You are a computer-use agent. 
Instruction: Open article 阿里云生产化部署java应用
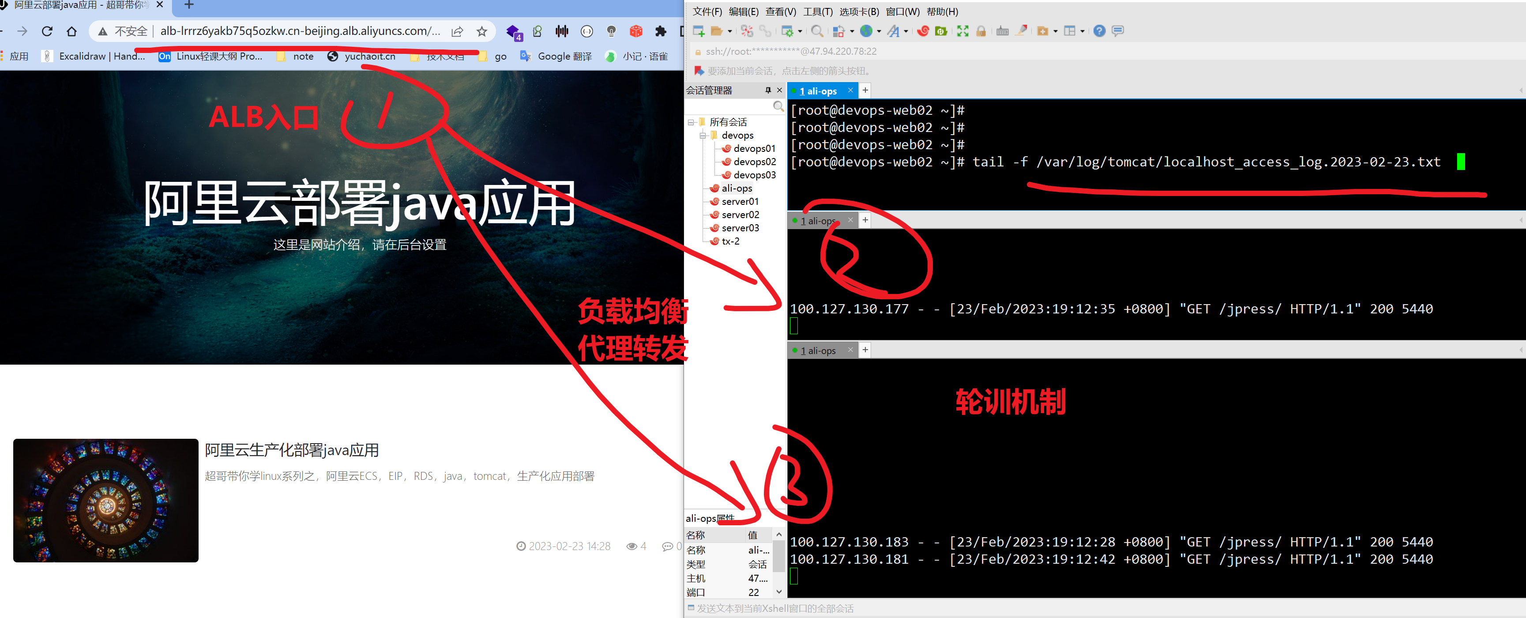[291, 450]
